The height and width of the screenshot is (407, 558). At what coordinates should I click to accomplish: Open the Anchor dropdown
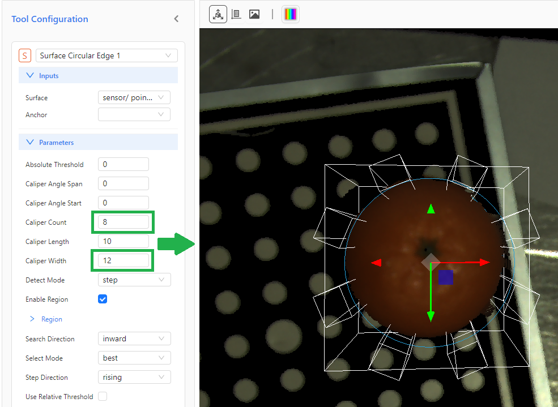coord(134,114)
